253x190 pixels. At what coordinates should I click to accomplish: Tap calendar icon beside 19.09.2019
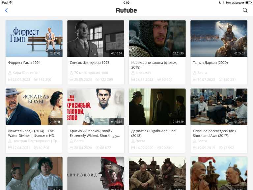pyautogui.click(x=195, y=148)
